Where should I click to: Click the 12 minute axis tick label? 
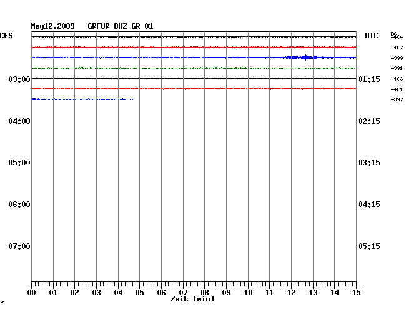pyautogui.click(x=291, y=293)
